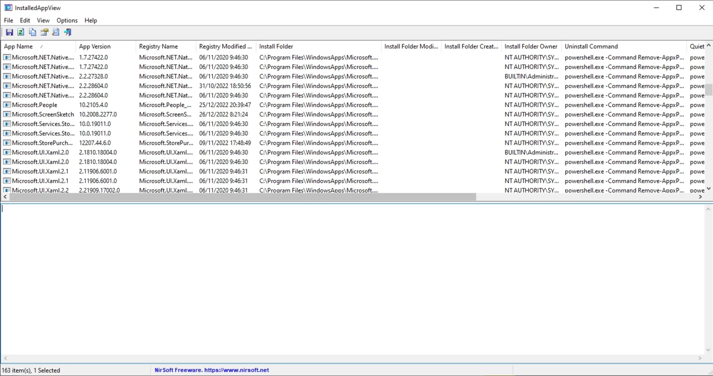This screenshot has width=713, height=376.
Task: Sort by Install Folder Owner column header
Action: click(531, 47)
